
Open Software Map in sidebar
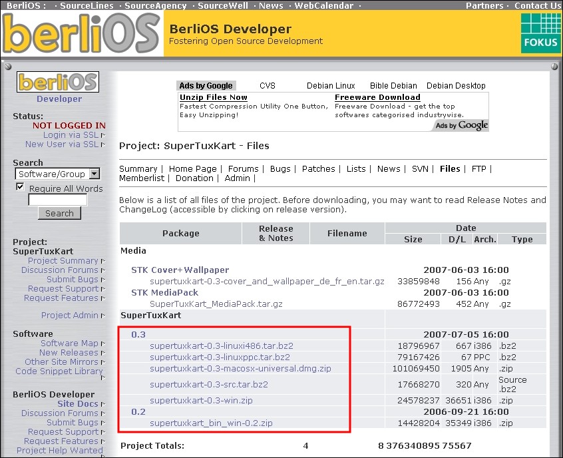tap(69, 343)
